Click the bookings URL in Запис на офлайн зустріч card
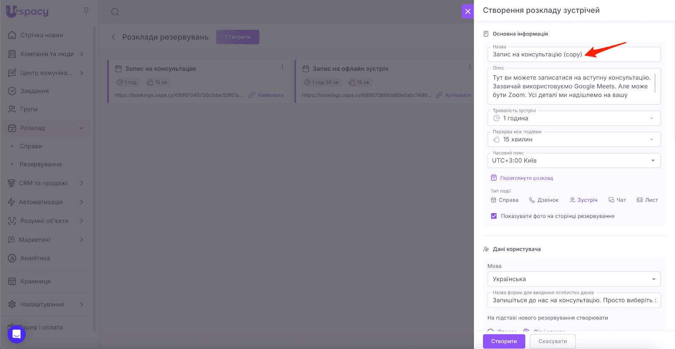 click(x=367, y=95)
